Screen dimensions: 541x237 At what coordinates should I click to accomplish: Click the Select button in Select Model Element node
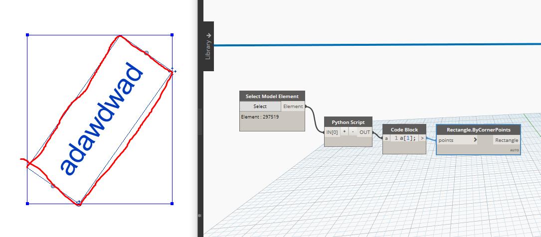click(260, 107)
